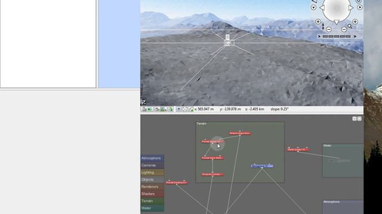
Task: Pan view right with compass arrow
Action: [351, 8]
